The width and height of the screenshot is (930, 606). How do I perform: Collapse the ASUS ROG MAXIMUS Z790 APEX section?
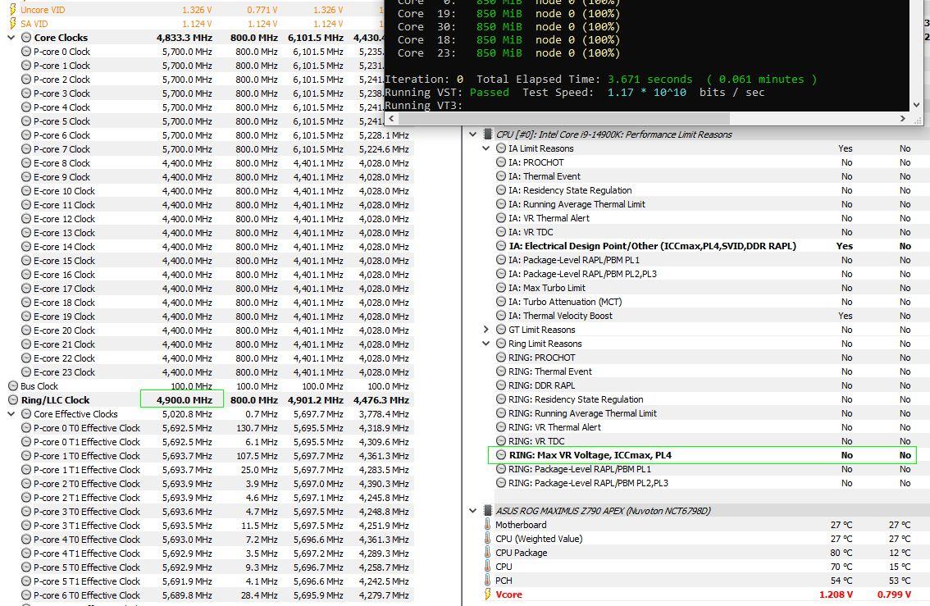(472, 511)
